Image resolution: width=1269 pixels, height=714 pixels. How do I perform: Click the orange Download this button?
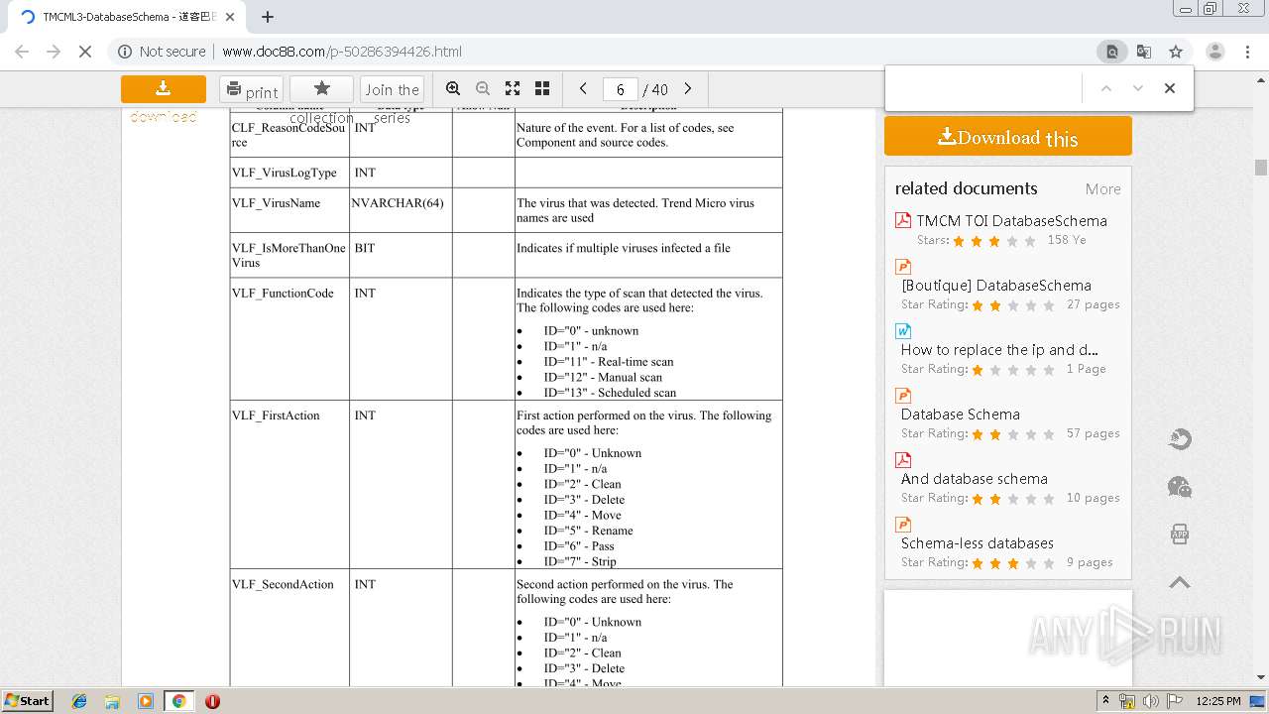point(1008,137)
